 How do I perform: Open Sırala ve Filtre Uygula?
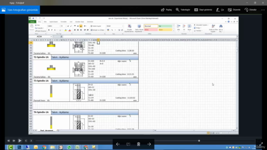coord(213,28)
